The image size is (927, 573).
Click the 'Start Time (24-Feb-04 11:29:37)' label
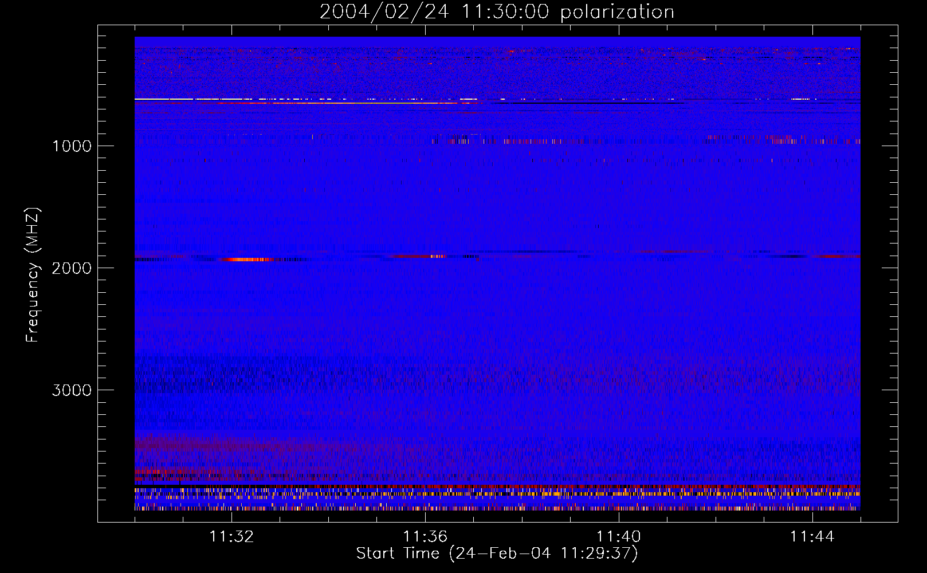pyautogui.click(x=497, y=554)
